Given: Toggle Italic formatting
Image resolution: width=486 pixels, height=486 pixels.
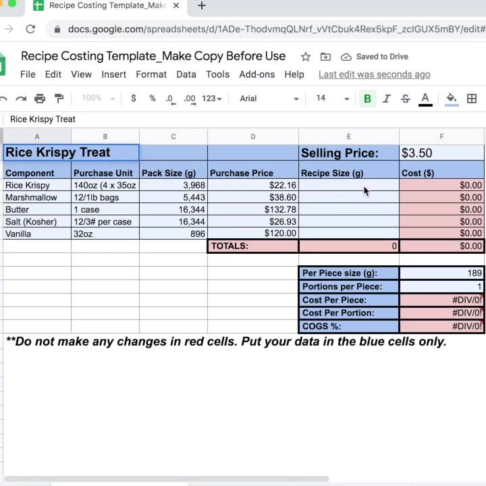Looking at the screenshot, I should click(x=386, y=99).
